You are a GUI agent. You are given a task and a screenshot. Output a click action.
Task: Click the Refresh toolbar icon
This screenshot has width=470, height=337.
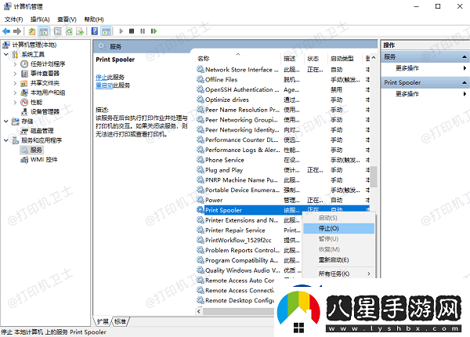[69, 31]
